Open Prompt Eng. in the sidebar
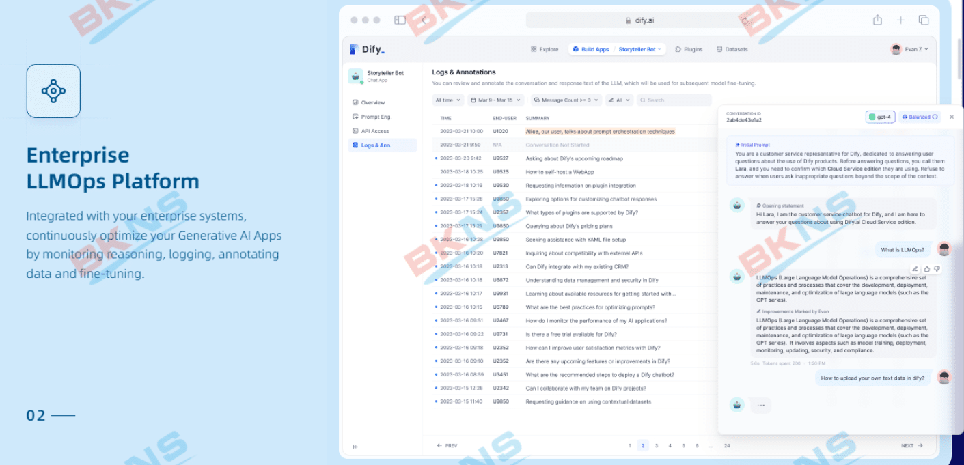 tap(372, 117)
